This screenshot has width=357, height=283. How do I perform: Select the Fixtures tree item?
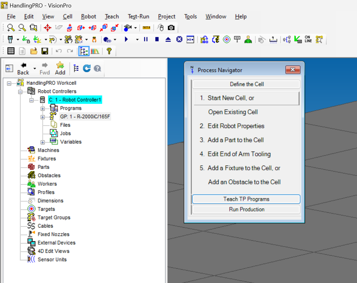click(47, 158)
